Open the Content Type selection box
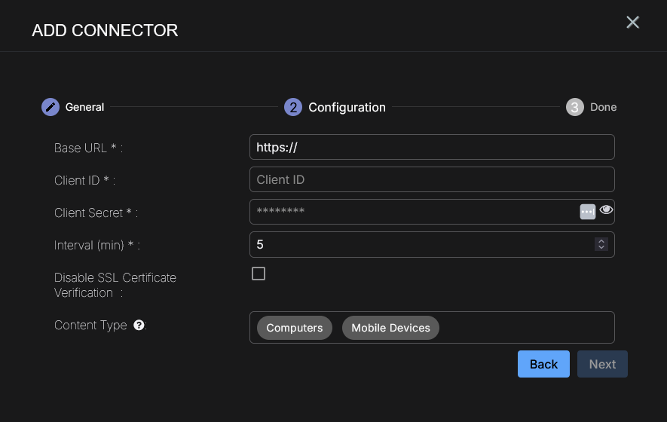 coord(528,328)
